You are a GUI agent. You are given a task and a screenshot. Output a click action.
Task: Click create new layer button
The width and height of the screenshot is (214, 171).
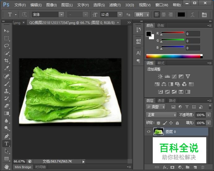pos(195,167)
